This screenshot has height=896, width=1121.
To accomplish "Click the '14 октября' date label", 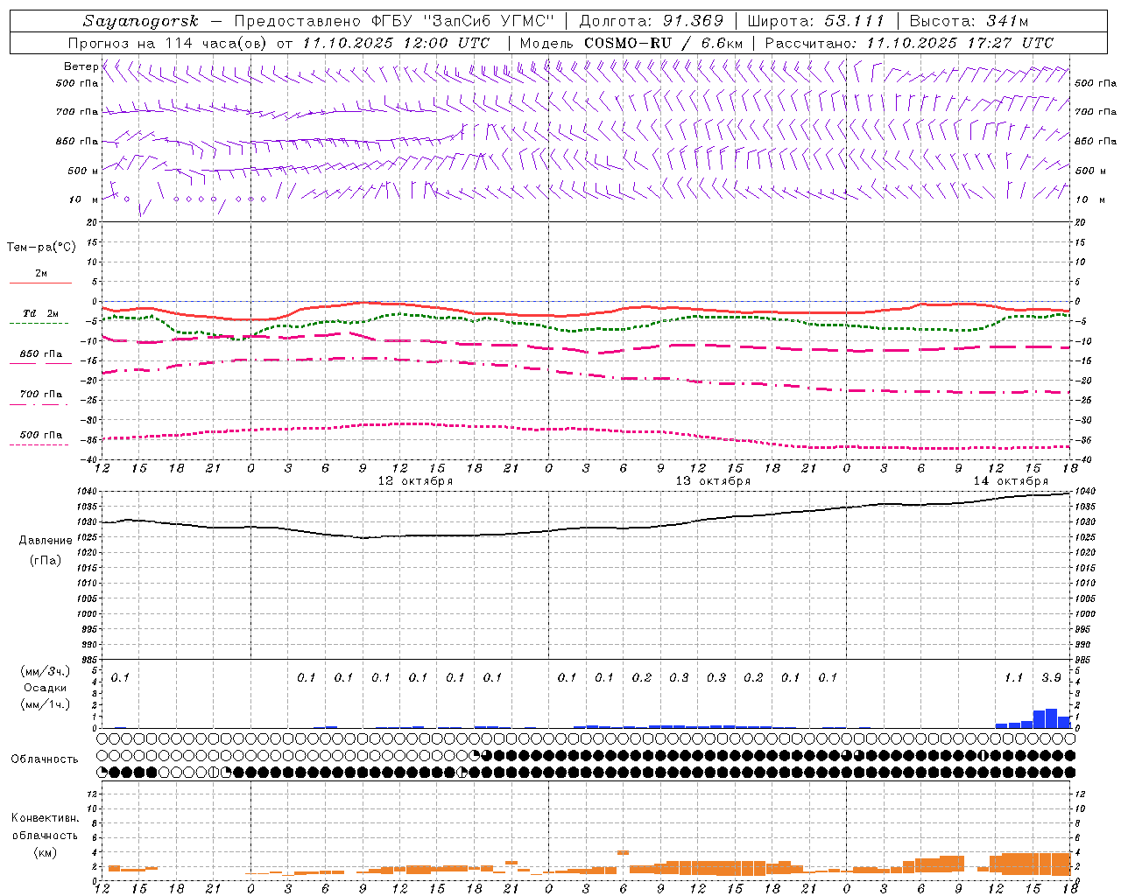I will point(1011,481).
